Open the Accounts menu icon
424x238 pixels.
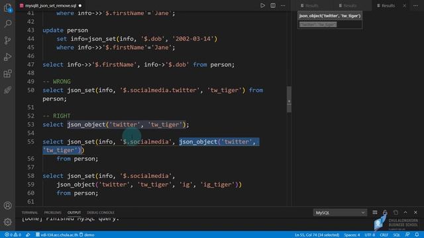[7, 206]
